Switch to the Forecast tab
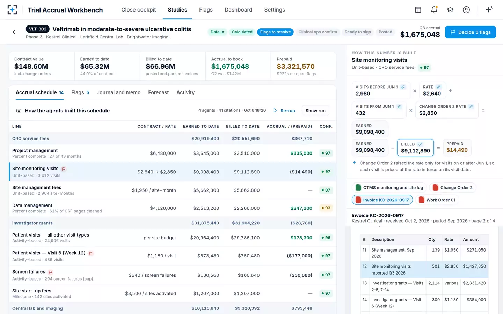 158,92
